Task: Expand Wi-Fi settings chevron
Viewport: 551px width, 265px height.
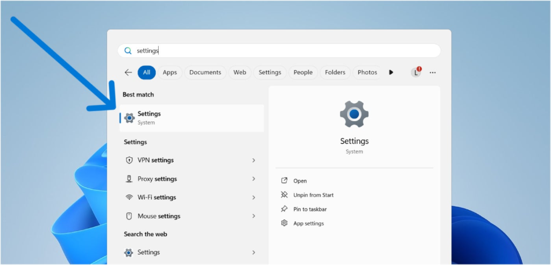Action: click(253, 197)
